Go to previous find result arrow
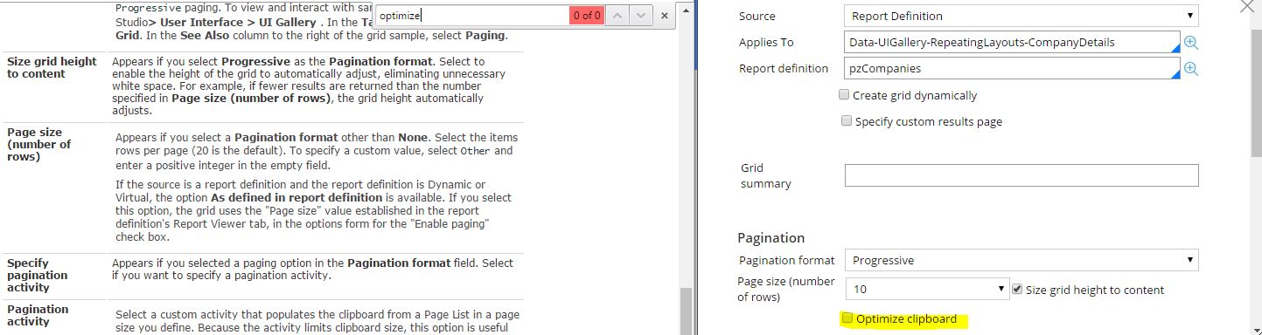Viewport: 1262px width, 335px height. tap(617, 16)
